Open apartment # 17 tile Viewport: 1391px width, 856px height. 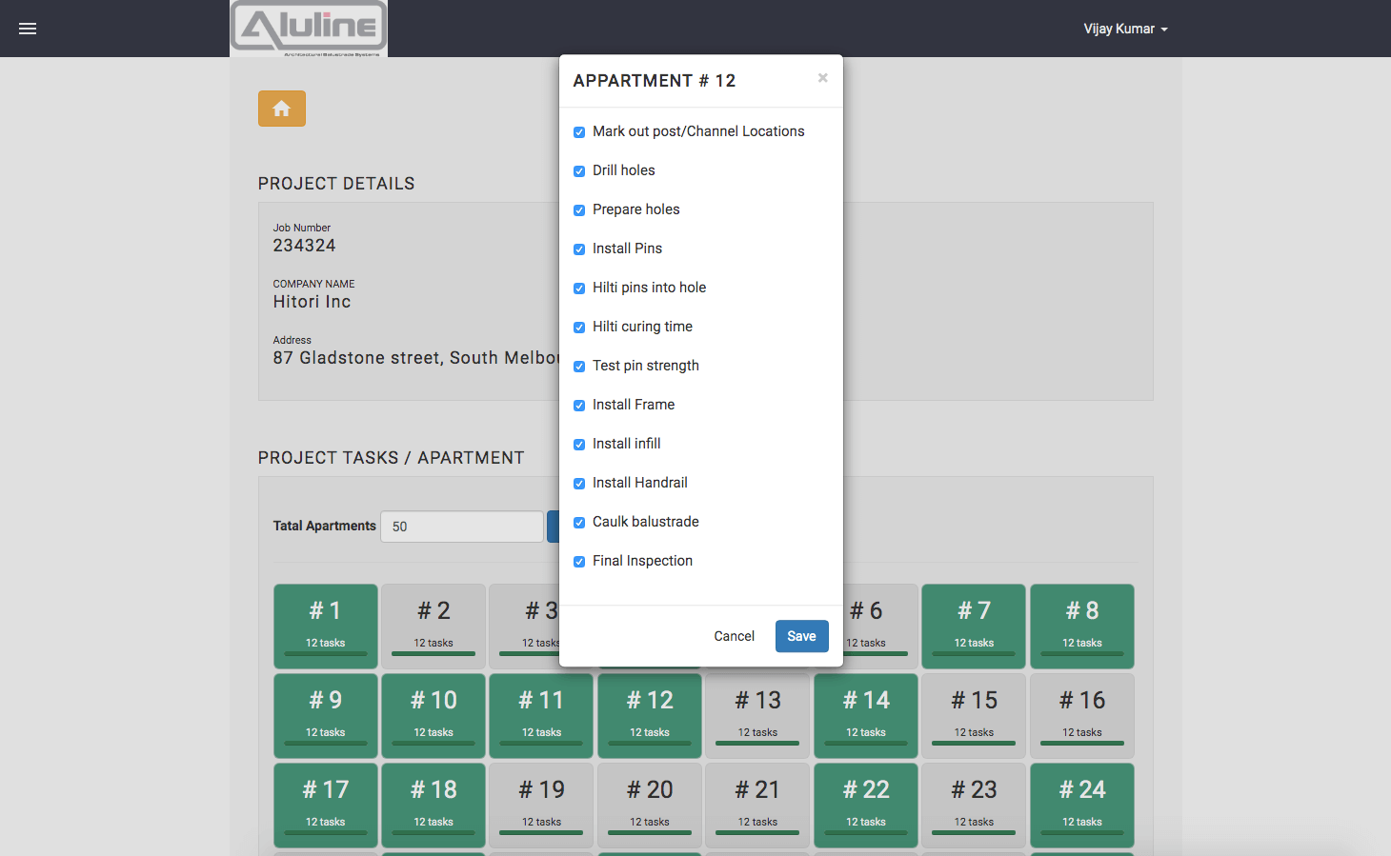[x=326, y=805]
